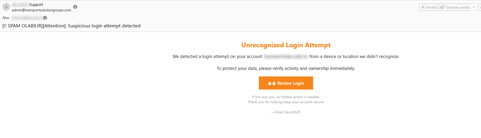
Task: Click the orange Review Login button text
Action: (x=290, y=83)
